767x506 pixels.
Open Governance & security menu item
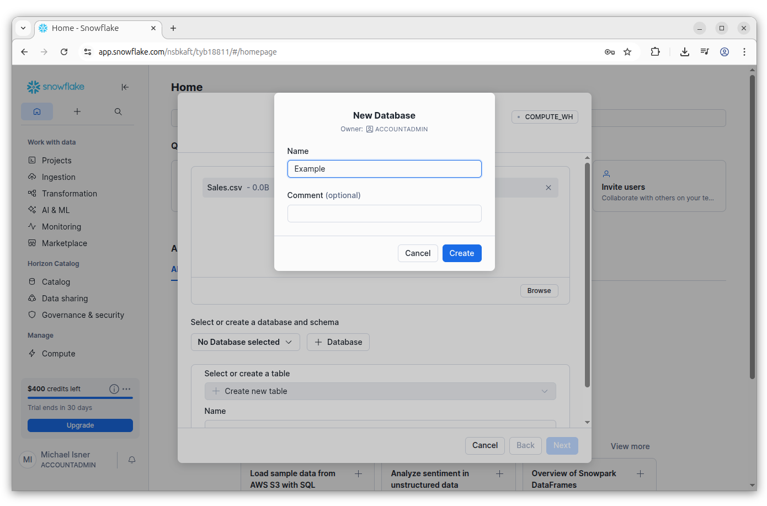point(83,315)
